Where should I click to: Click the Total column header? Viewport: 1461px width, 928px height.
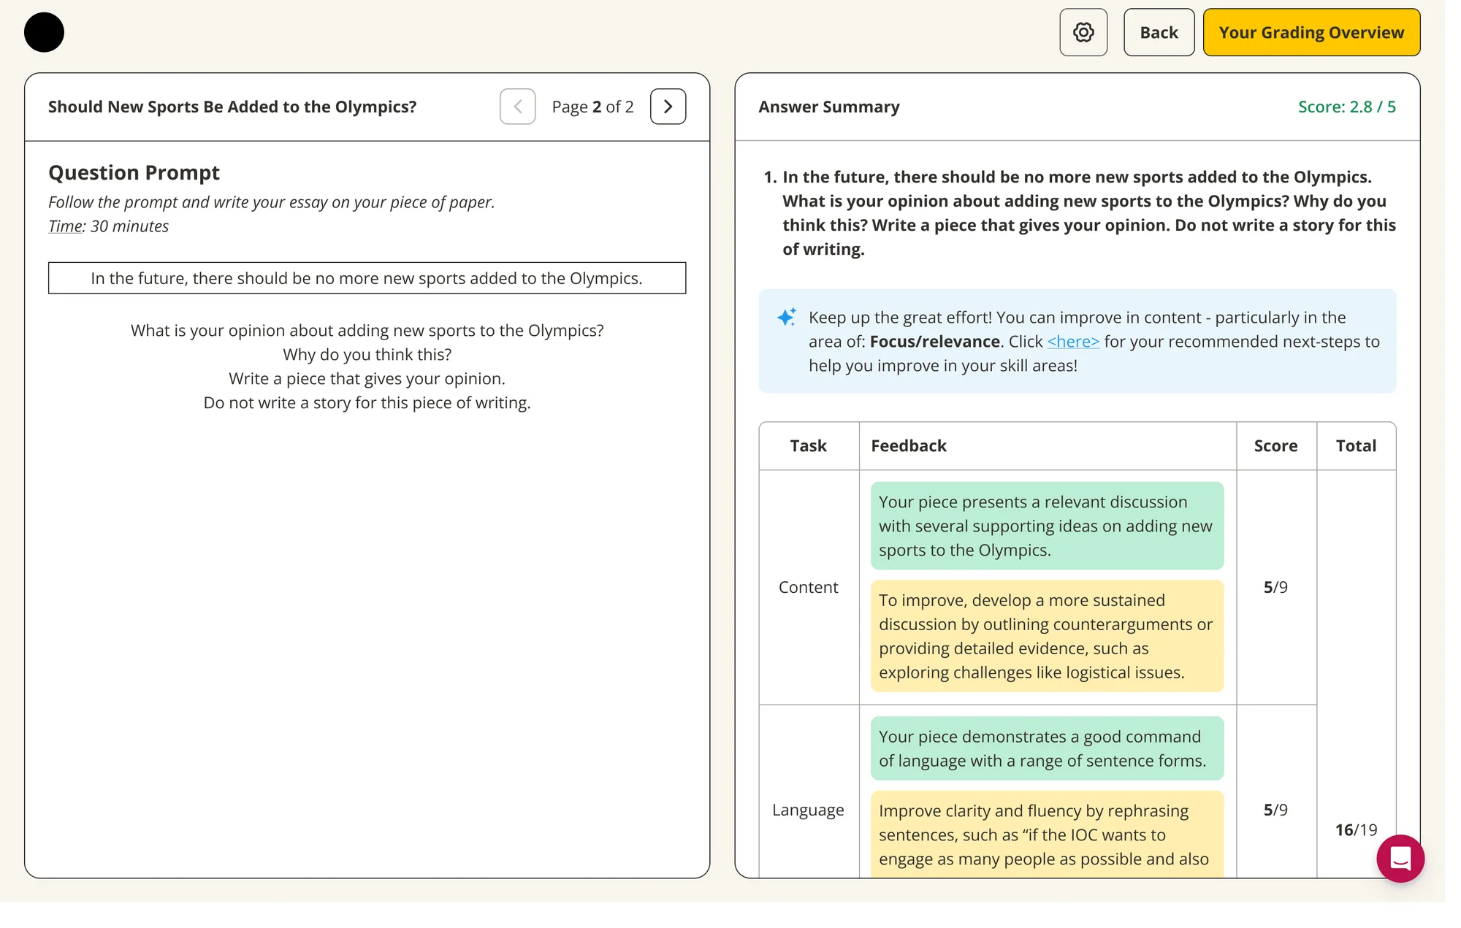point(1356,445)
